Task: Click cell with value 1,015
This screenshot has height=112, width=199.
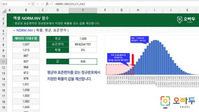Action: click(26, 50)
